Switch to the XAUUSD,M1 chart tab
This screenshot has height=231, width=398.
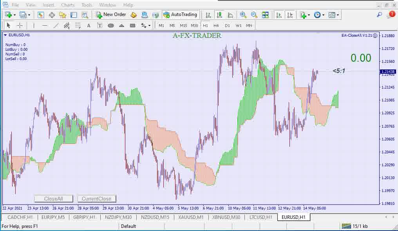tap(191, 217)
